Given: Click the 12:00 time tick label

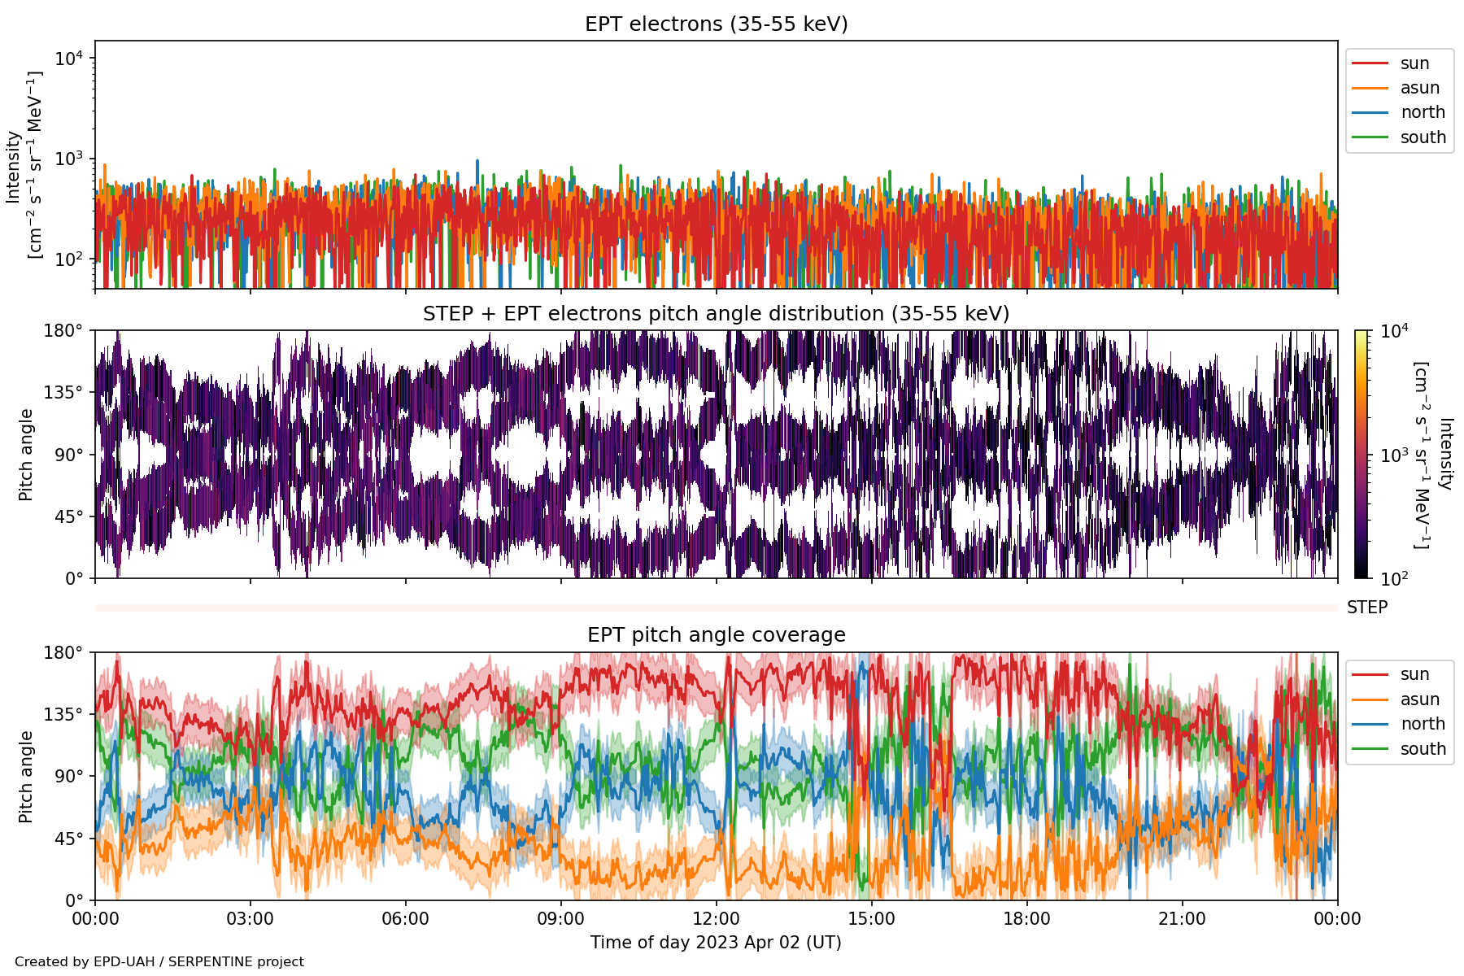Looking at the screenshot, I should [717, 919].
